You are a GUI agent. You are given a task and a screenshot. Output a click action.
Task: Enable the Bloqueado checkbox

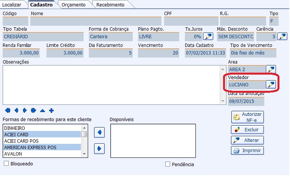pos(6,164)
